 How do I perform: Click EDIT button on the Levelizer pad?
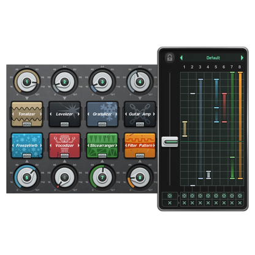pos(64,124)
